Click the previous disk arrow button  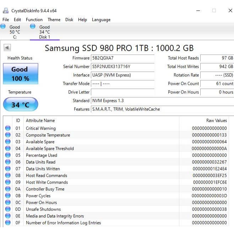[7, 48]
